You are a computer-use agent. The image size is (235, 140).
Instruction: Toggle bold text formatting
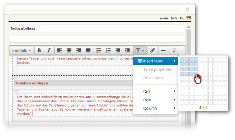tap(39, 50)
